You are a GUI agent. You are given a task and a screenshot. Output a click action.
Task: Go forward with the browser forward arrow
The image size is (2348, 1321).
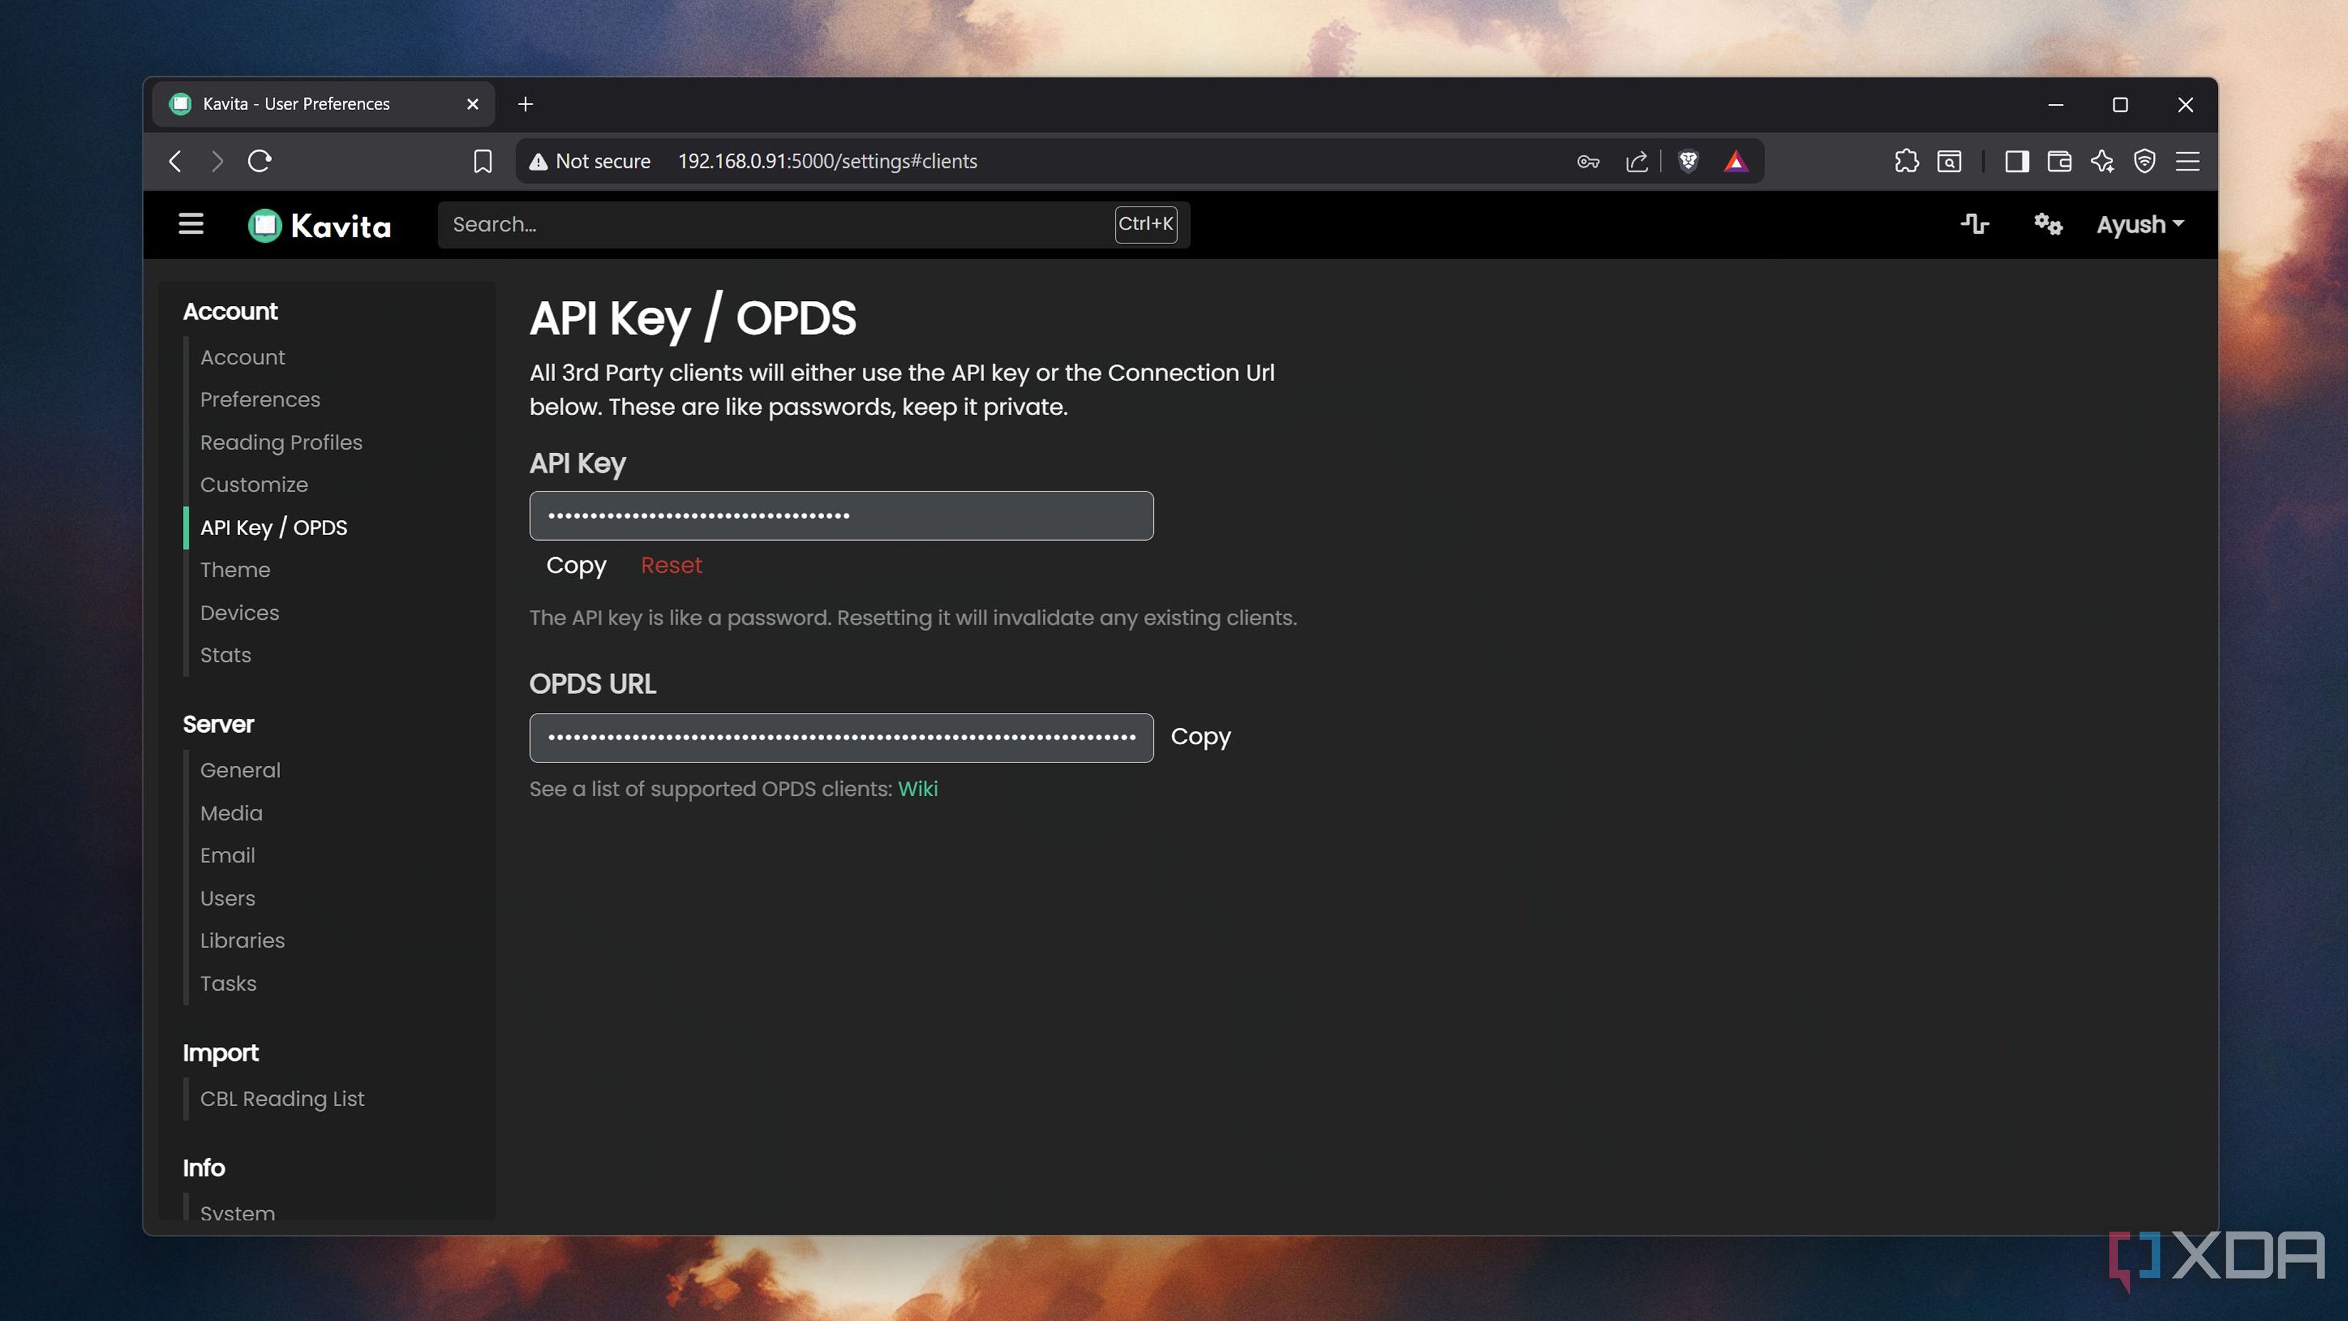point(217,161)
